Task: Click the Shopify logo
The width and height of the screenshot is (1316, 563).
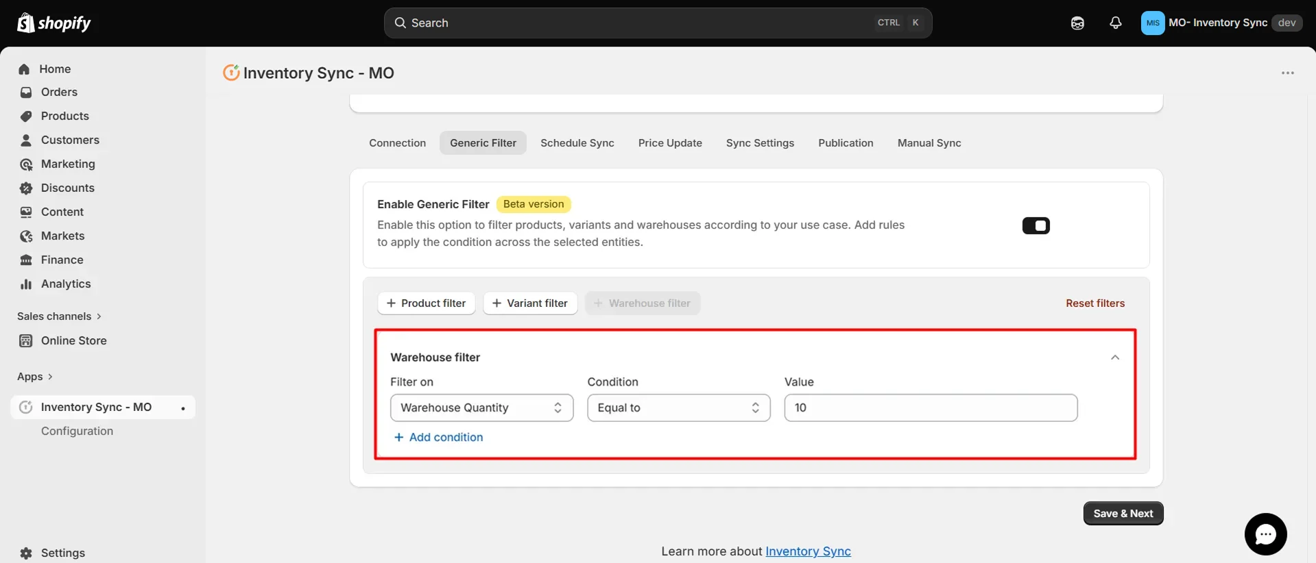Action: (53, 23)
